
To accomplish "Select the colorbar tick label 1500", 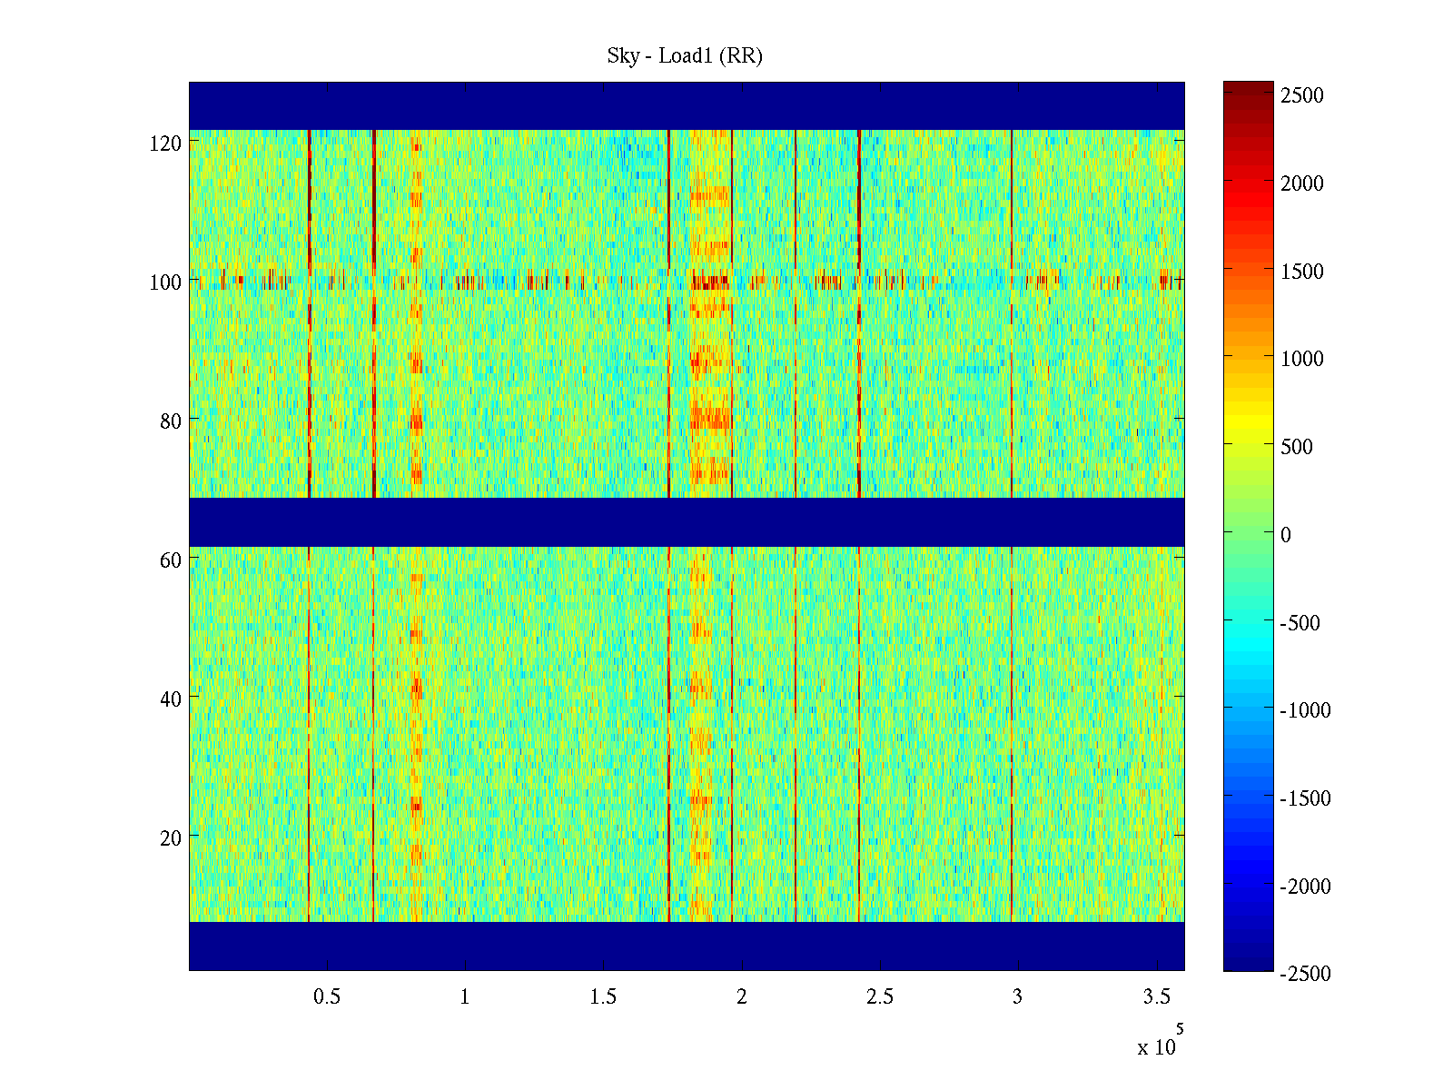I will pos(1302,272).
